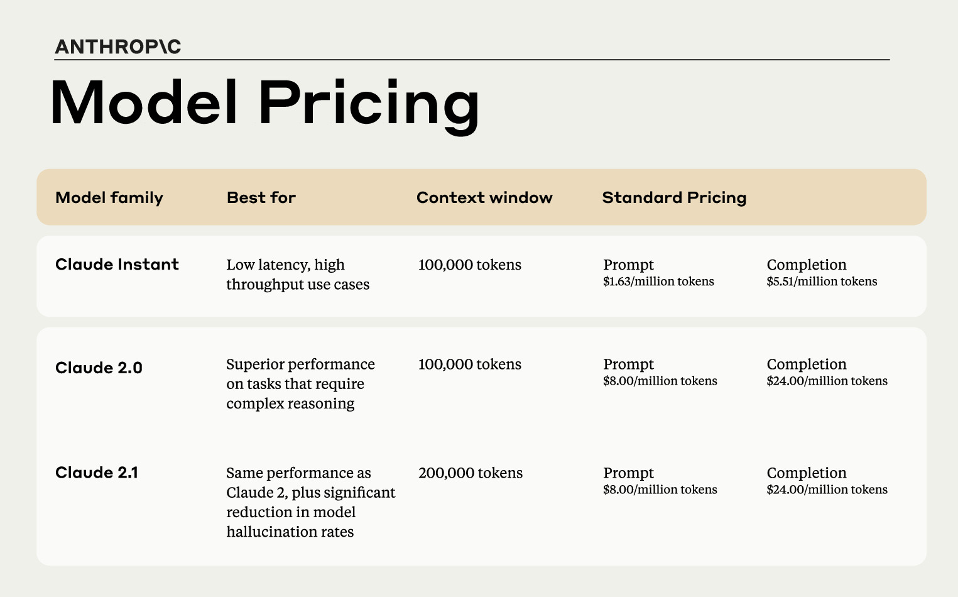Click Claude 2.1's $8.00 prompt price

(x=660, y=490)
